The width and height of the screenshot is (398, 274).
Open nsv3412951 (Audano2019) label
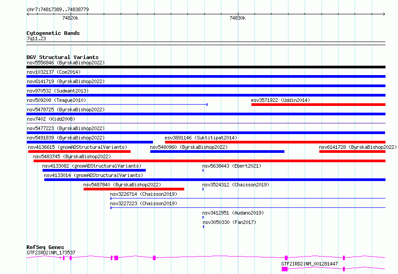click(x=233, y=213)
